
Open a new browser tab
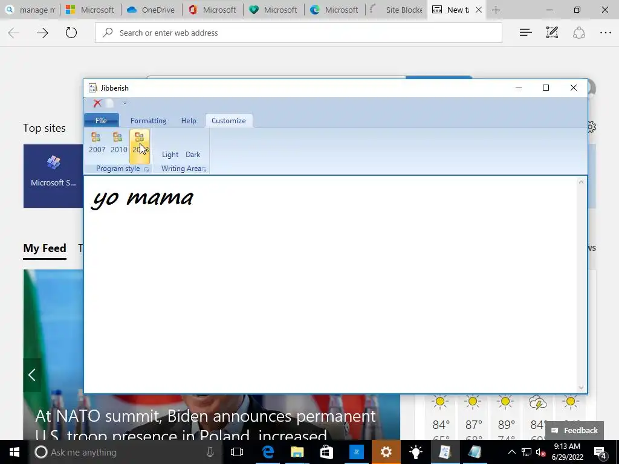click(x=496, y=10)
